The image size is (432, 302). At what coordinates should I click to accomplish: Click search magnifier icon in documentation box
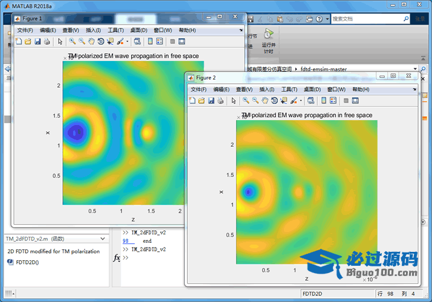406,19
